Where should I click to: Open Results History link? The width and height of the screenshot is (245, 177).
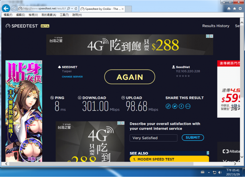coord(216,26)
